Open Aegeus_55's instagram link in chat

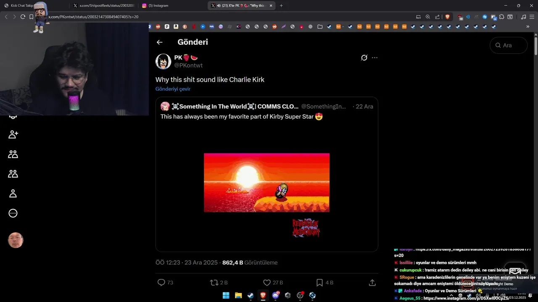[x=467, y=298]
